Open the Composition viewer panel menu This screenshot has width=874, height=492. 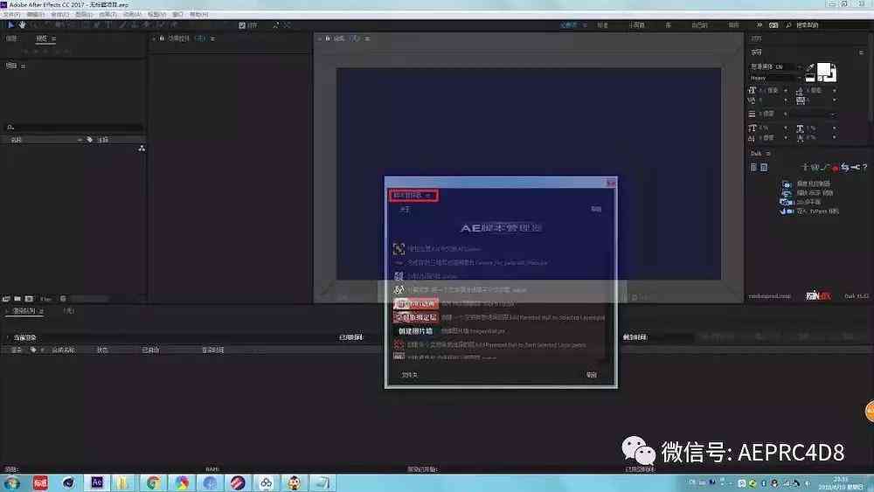367,38
